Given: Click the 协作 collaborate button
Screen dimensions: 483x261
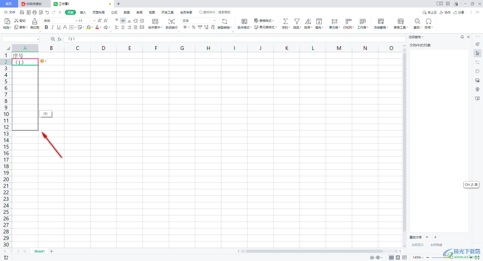Looking at the screenshot, I should pos(445,12).
